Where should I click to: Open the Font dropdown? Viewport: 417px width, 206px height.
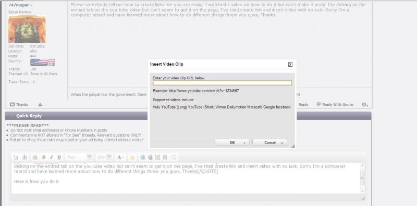79,157
